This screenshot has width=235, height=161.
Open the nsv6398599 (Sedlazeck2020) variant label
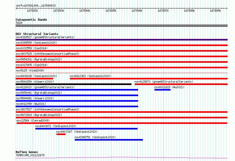(x=36, y=43)
